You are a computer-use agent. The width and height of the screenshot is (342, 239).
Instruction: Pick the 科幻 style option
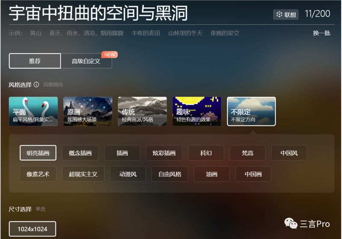point(206,153)
